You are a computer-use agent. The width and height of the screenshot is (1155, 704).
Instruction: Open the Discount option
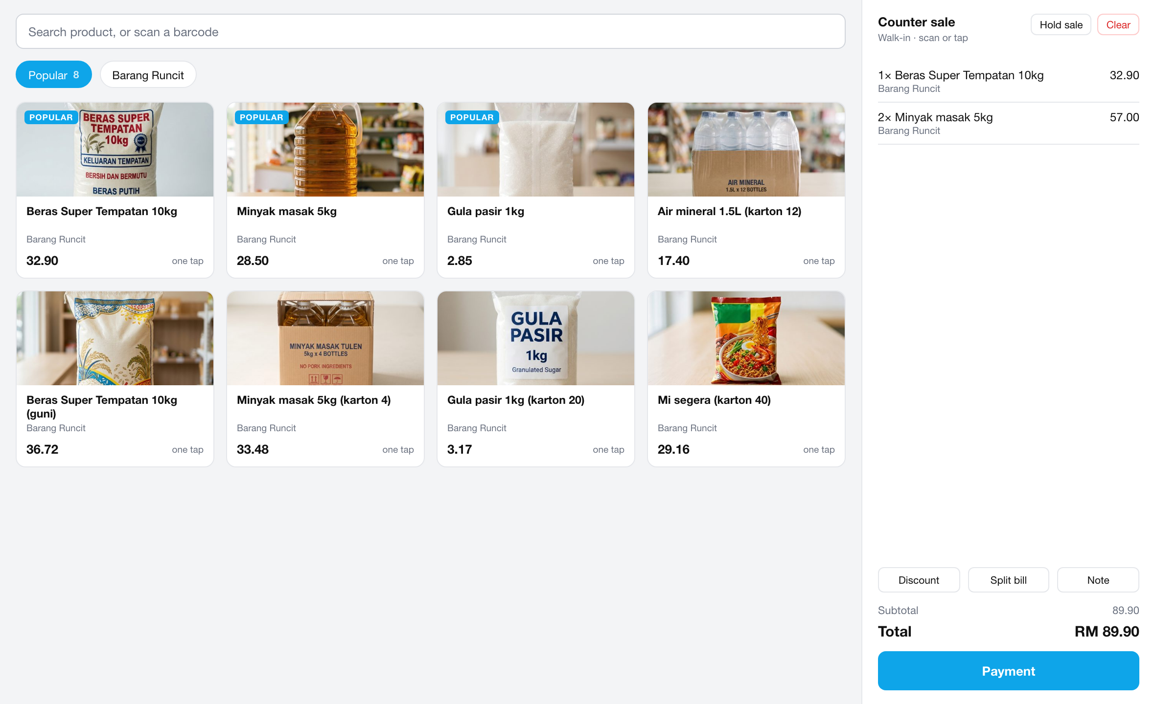click(x=919, y=580)
